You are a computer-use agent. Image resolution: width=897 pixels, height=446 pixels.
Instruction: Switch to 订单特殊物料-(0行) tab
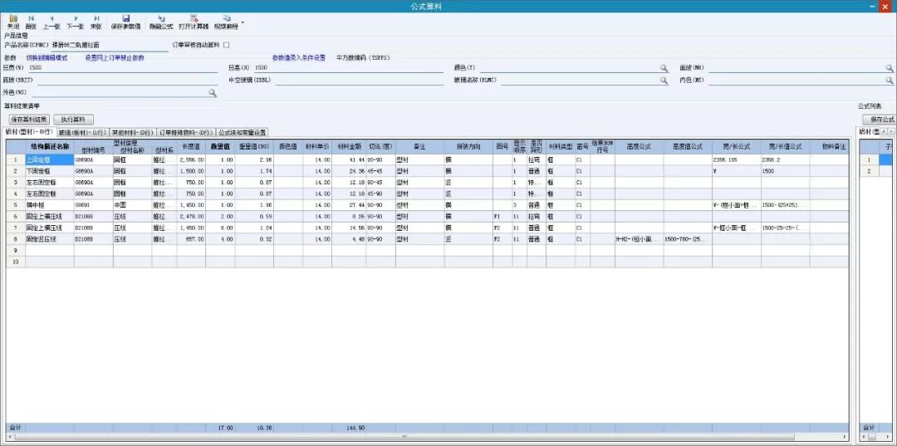pos(186,133)
